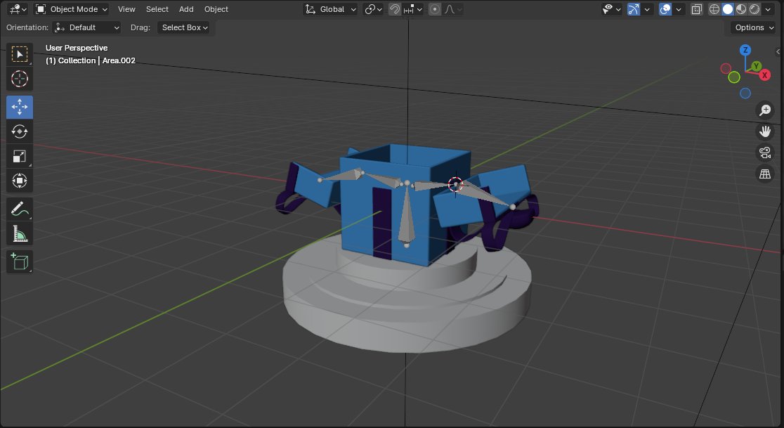Choose the Move tool
The width and height of the screenshot is (784, 428).
(x=20, y=107)
